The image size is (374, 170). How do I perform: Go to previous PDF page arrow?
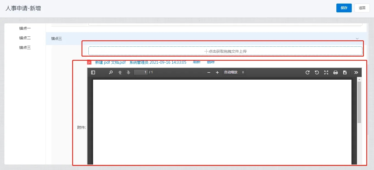pyautogui.click(x=120, y=73)
